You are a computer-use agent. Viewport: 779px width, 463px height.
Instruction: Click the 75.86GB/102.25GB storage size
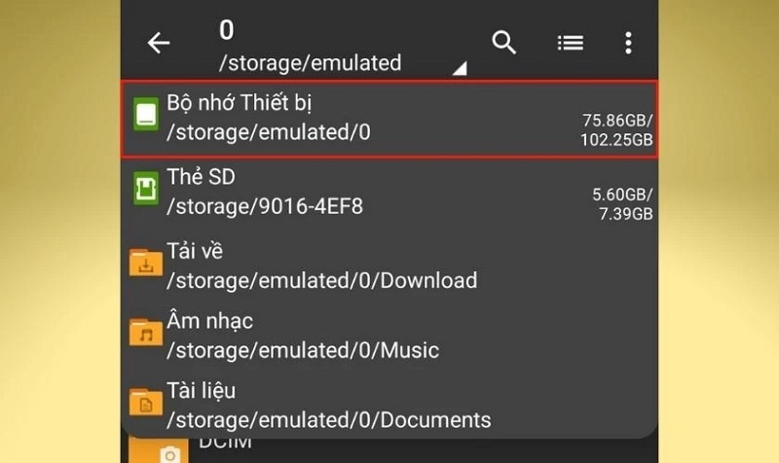[616, 130]
